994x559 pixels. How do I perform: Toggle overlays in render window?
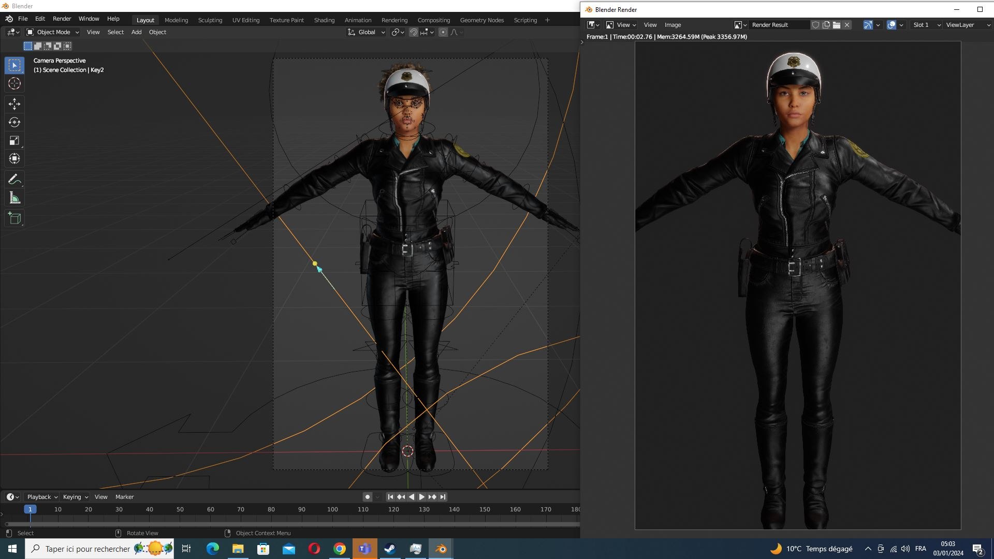891,25
